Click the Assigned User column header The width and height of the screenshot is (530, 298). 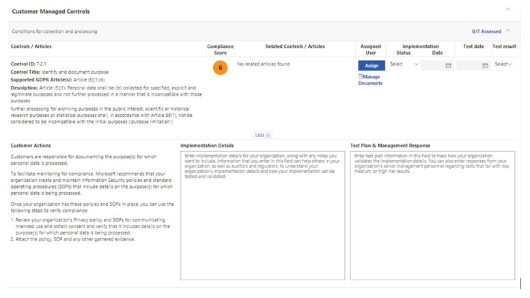pos(371,49)
